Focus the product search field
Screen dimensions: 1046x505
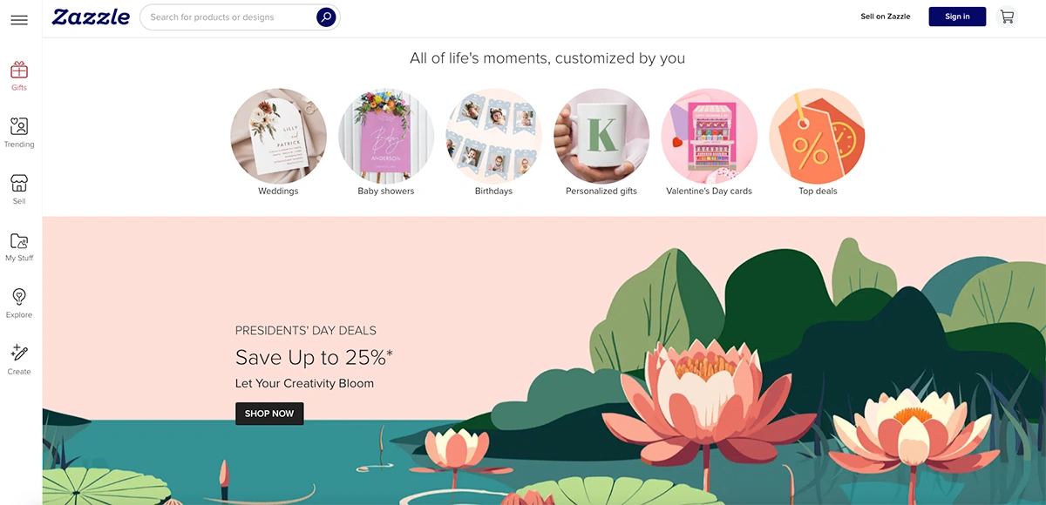[228, 17]
